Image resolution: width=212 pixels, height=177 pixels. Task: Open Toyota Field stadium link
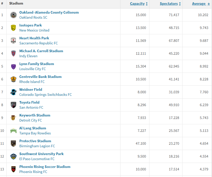click(29, 102)
